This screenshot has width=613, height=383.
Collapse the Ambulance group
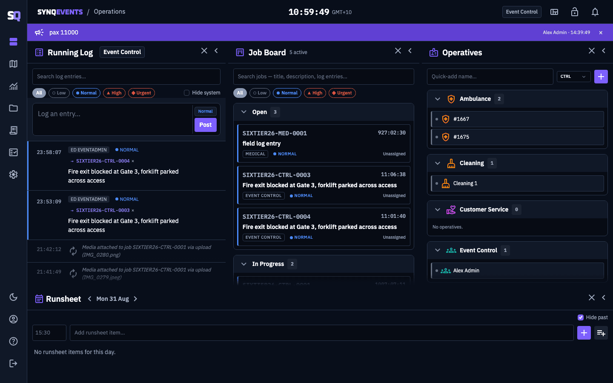tap(438, 99)
